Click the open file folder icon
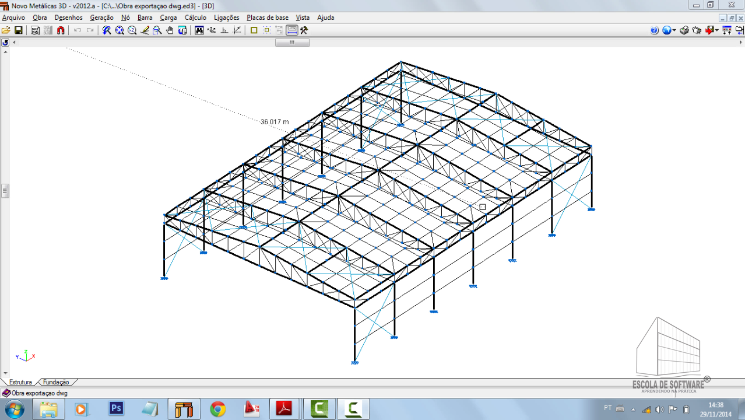The image size is (745, 420). coord(6,30)
